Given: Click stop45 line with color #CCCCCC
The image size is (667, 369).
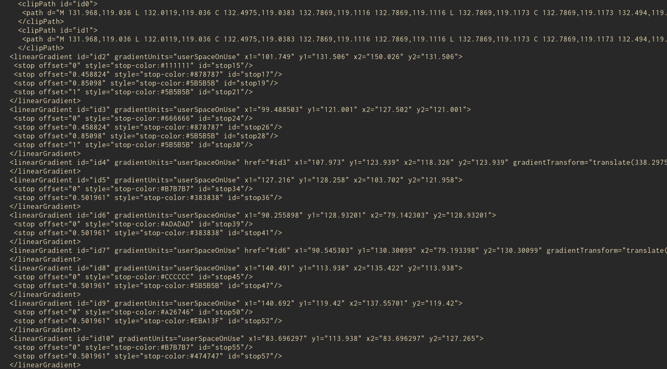Looking at the screenshot, I should pyautogui.click(x=133, y=277).
